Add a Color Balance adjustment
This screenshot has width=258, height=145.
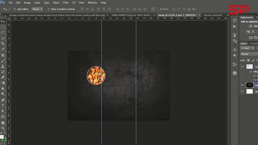point(253,32)
